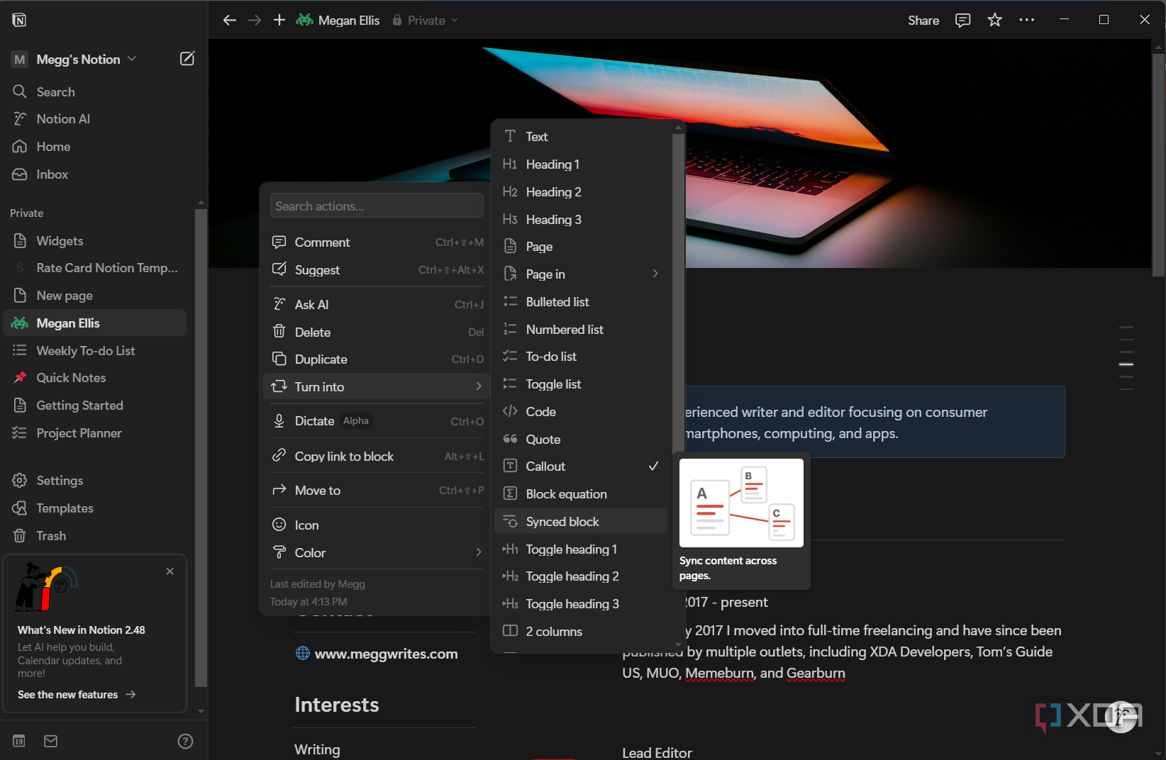Turn block into Heading 2

(x=580, y=192)
